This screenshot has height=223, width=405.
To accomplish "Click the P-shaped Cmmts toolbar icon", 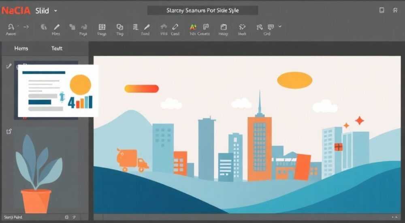I will 206,27.
